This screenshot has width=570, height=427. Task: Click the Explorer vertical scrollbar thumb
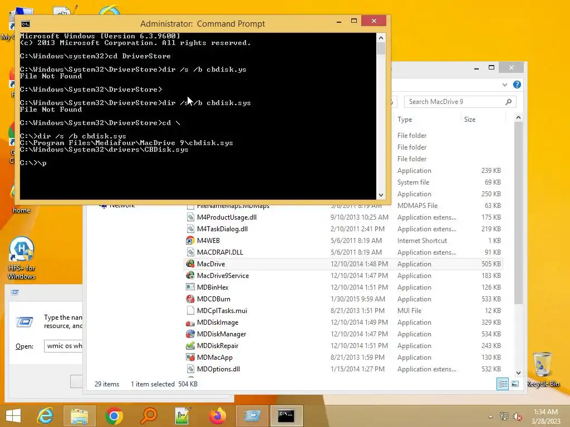click(518, 213)
